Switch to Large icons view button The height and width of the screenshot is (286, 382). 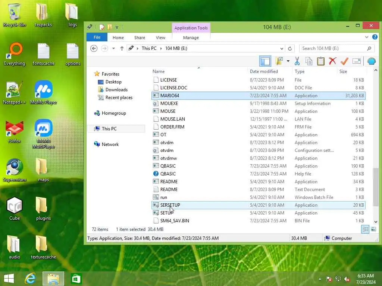click(x=373, y=229)
